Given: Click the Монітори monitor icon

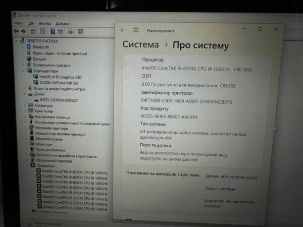Looking at the screenshot, I should click(x=32, y=144).
